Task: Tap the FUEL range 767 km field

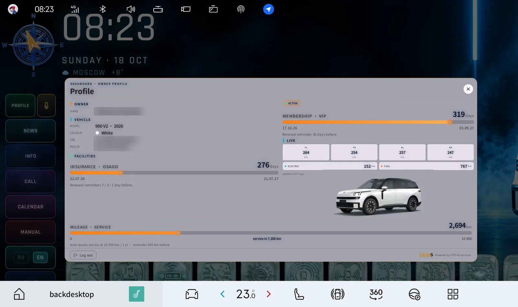Action: pyautogui.click(x=426, y=166)
